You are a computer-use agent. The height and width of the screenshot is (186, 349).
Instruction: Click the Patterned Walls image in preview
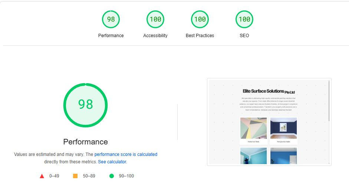253,128
